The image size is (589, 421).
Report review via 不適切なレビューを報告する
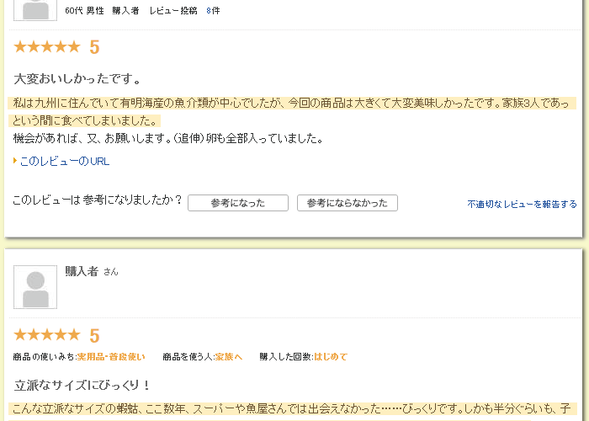coord(523,204)
